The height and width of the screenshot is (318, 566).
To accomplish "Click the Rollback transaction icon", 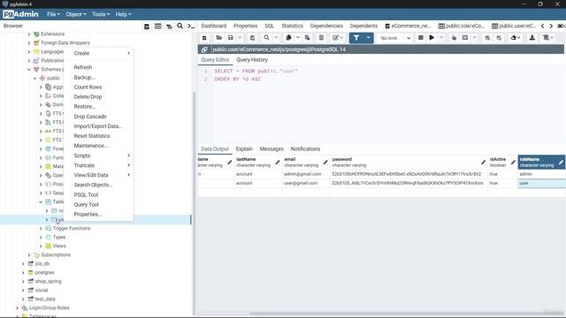I will [499, 38].
